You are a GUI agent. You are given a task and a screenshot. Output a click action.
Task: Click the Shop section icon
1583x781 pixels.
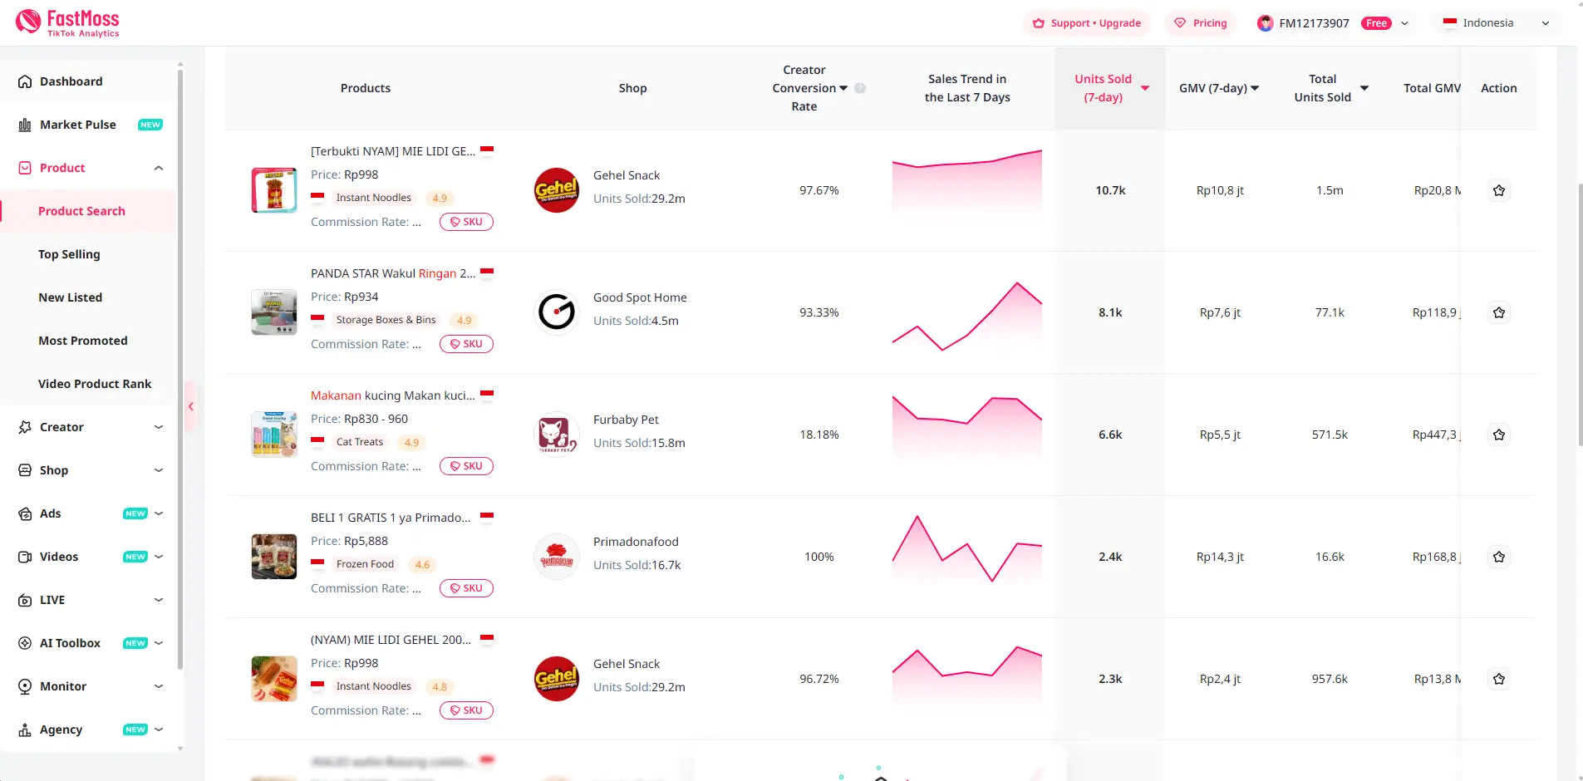25,470
